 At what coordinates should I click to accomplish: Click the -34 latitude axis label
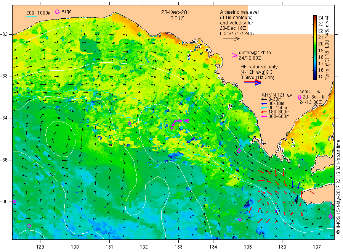(x=4, y=118)
